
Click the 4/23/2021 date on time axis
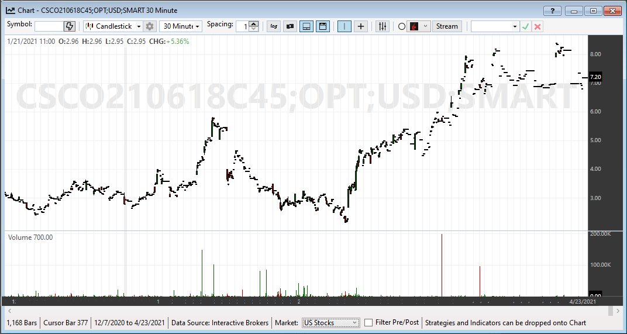pos(583,301)
